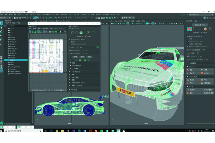
Task: Open the Arnold menu
Action: click(113, 14)
